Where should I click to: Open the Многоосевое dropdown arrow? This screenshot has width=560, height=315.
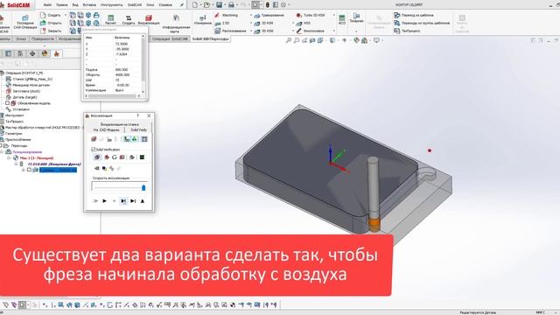(x=334, y=31)
